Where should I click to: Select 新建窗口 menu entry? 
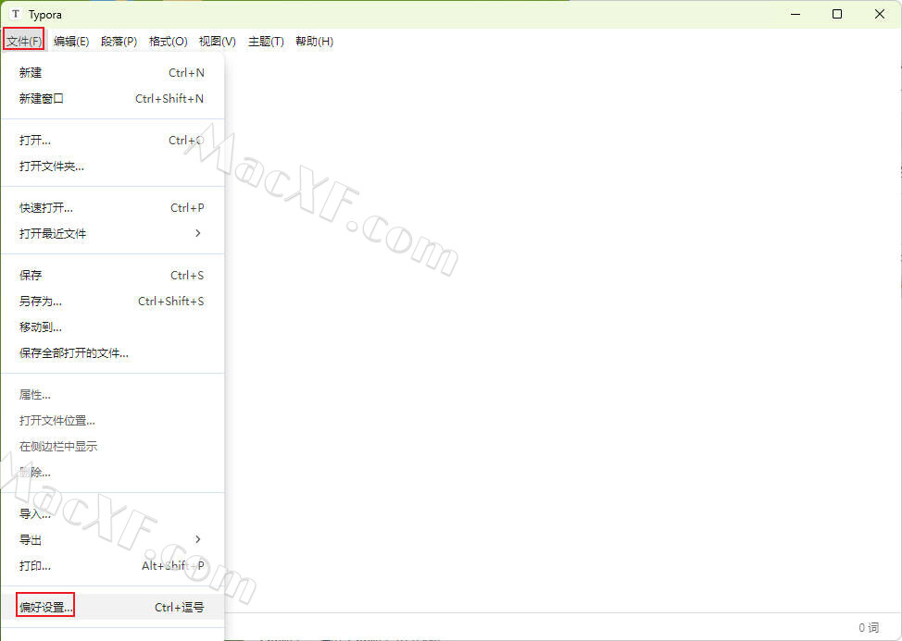(112, 99)
